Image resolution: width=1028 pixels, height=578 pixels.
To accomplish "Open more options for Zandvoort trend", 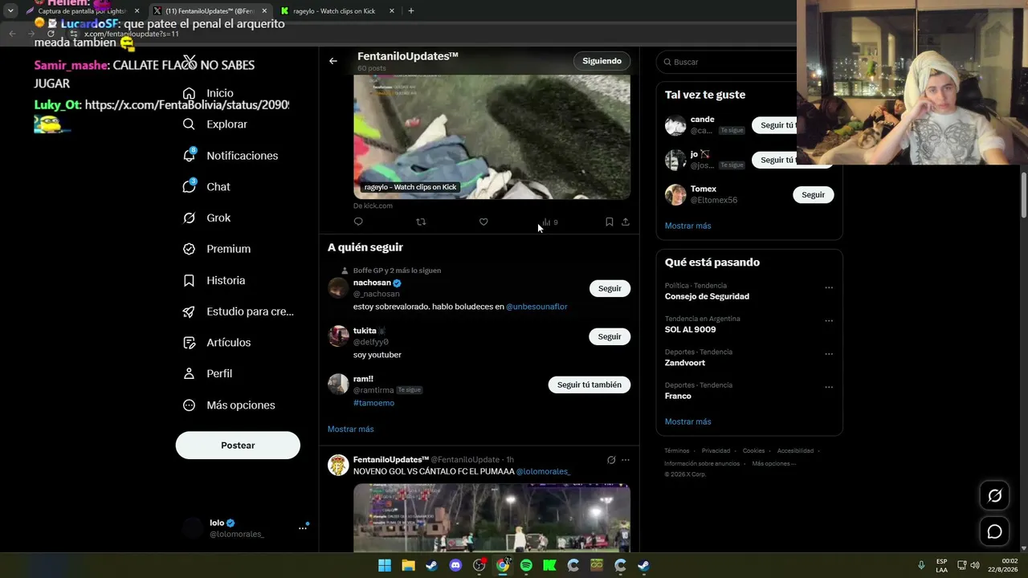I will click(x=829, y=354).
